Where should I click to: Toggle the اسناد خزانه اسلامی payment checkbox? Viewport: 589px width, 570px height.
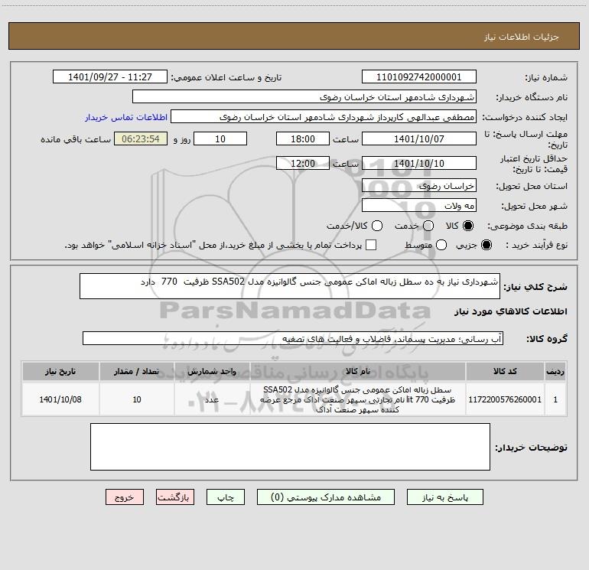[371, 245]
